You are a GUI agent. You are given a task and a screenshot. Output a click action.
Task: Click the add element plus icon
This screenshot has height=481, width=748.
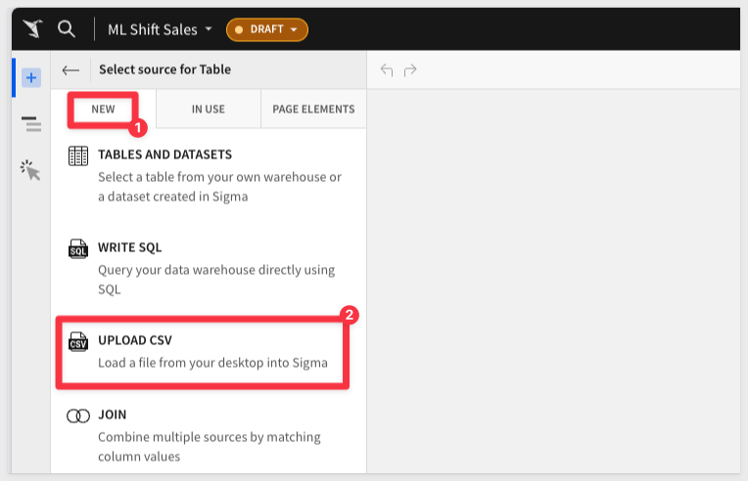point(31,77)
